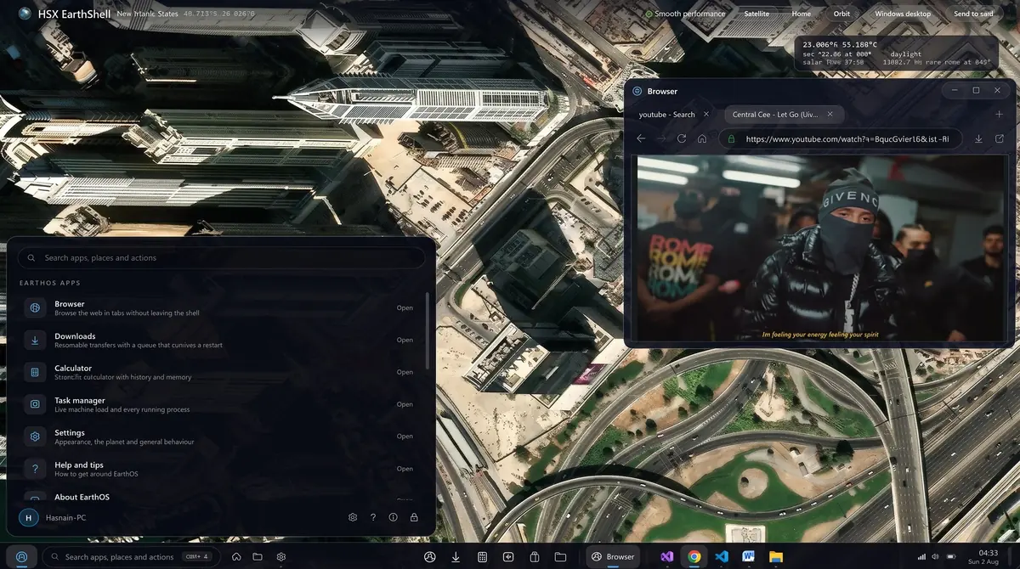Click the Send to card button
Screen dimensions: 1020x569
click(973, 14)
